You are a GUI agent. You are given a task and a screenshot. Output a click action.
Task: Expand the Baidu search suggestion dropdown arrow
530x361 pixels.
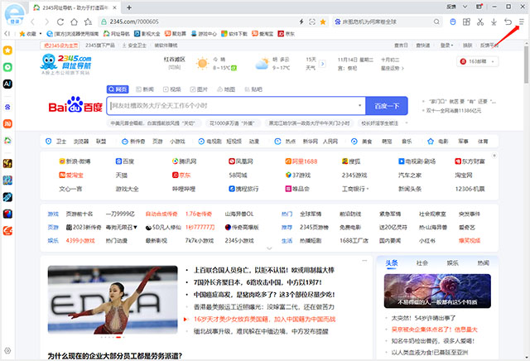[359, 105]
